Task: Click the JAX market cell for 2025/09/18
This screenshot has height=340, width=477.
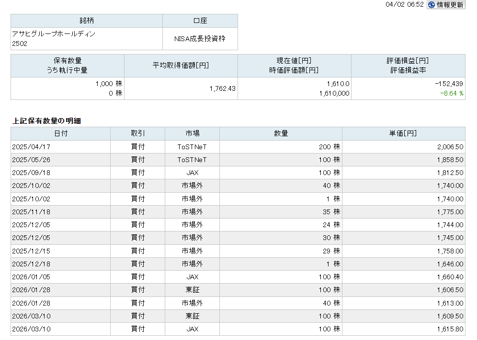Action: coord(192,173)
